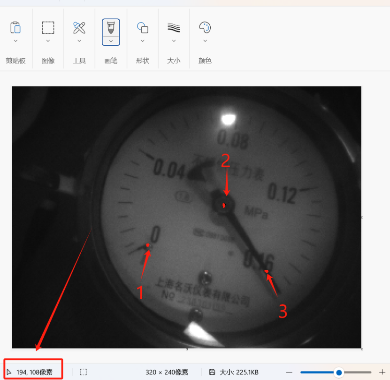Click the 剪贴板 group label
This screenshot has height=380, width=390.
pos(15,61)
